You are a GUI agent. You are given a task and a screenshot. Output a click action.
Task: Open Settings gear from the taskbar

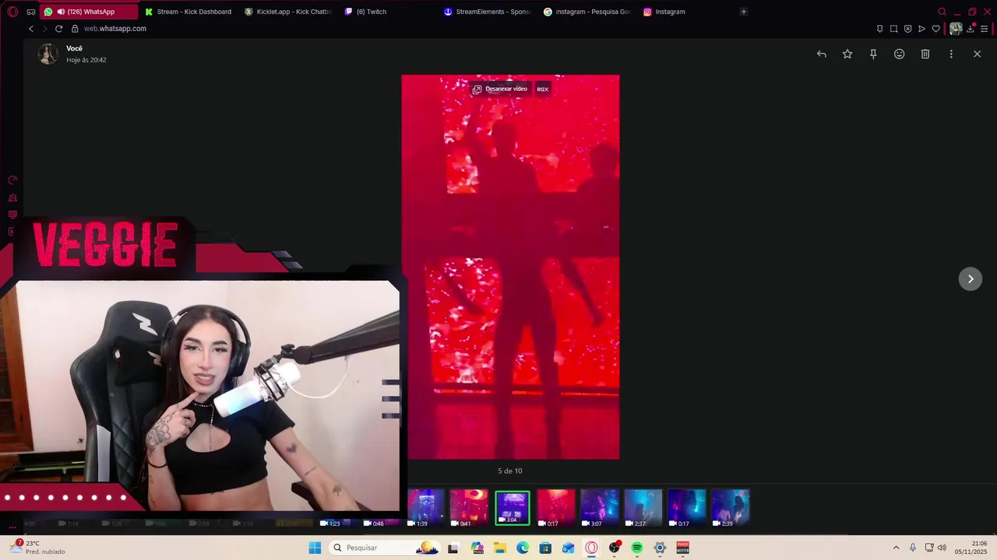coord(660,548)
